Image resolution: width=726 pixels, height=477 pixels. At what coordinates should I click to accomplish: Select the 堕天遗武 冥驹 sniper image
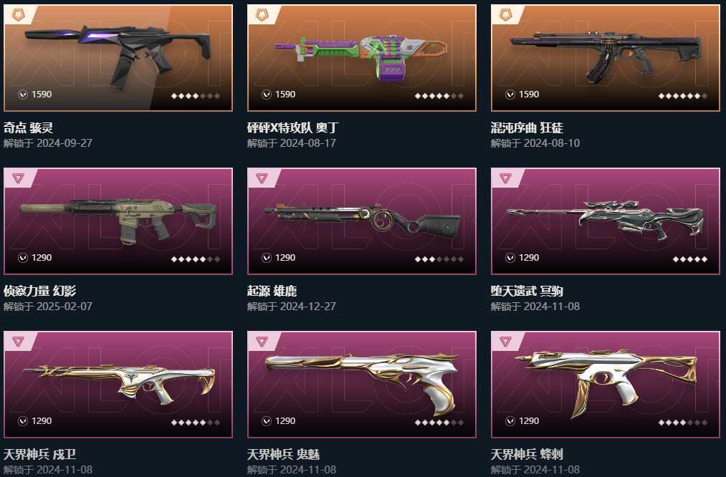(x=606, y=220)
